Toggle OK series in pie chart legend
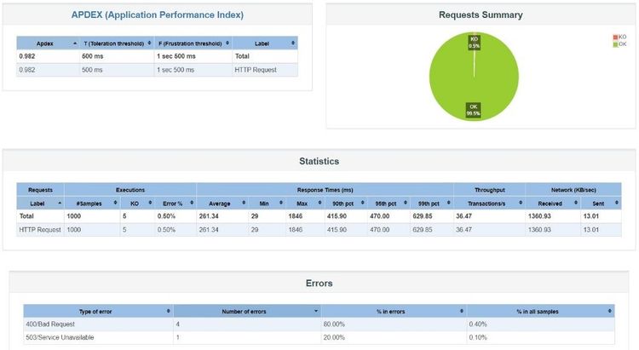Screen dimensions: 639x350 tap(620, 44)
